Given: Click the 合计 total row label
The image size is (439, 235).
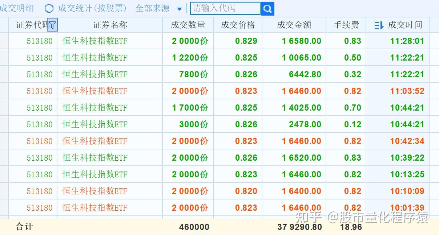Looking at the screenshot, I should coord(24,227).
